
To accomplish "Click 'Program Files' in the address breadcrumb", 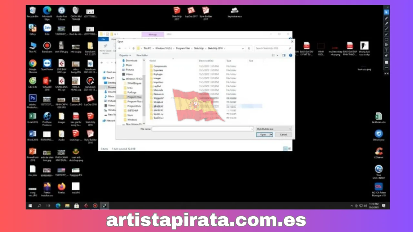I will pyautogui.click(x=183, y=48).
